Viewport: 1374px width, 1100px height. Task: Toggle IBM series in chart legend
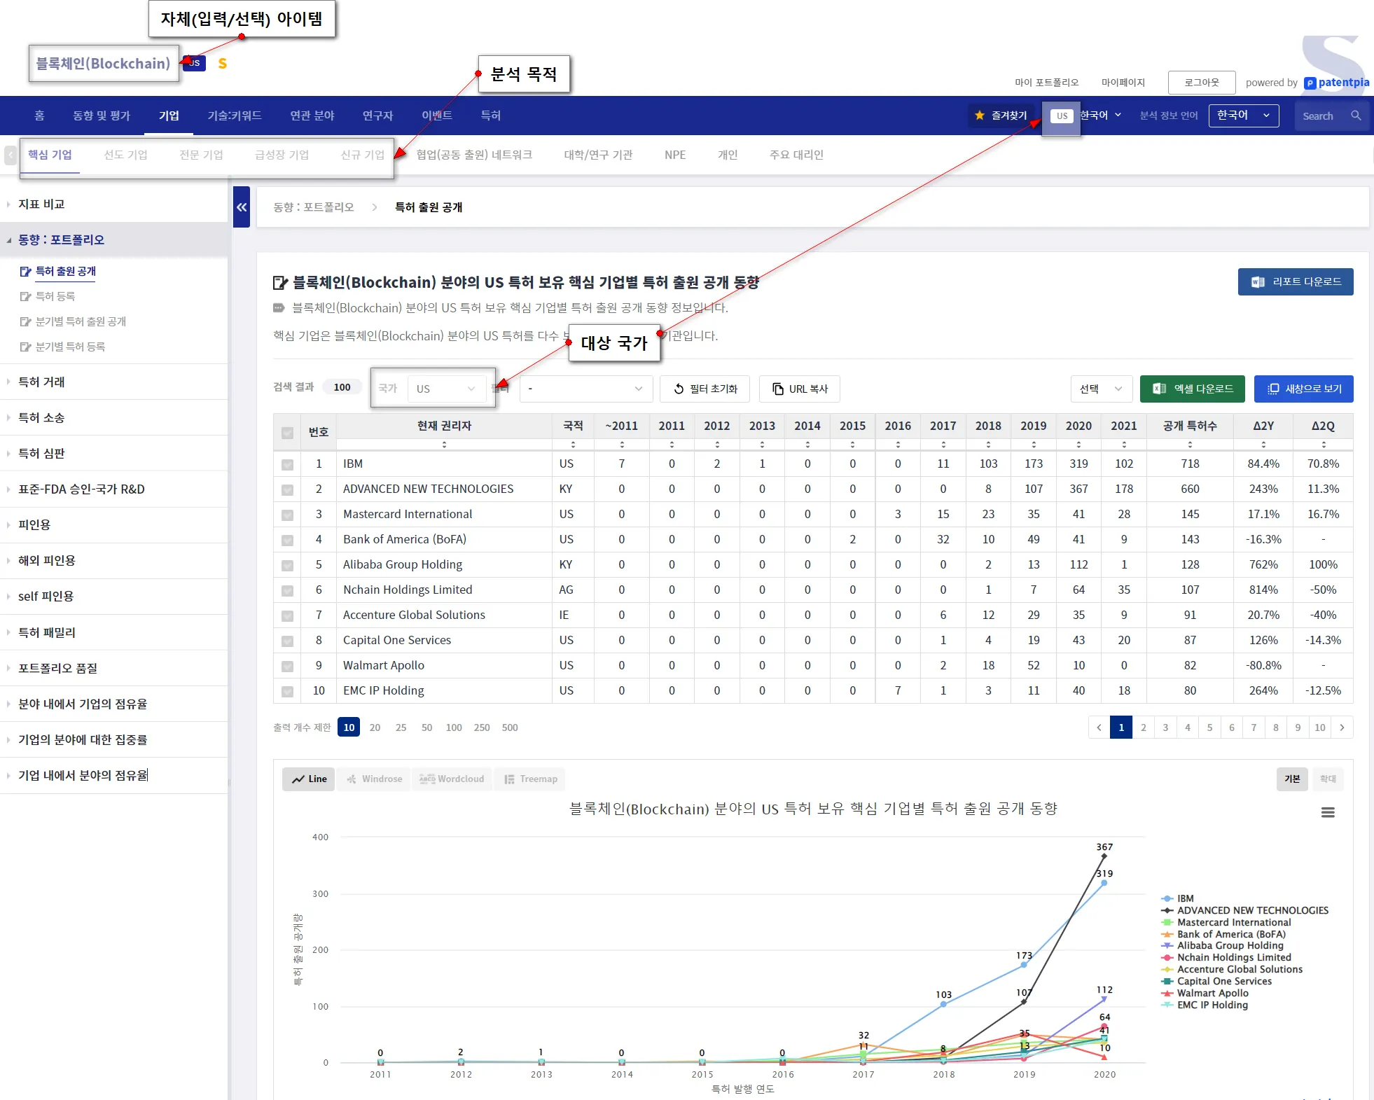coord(1185,898)
